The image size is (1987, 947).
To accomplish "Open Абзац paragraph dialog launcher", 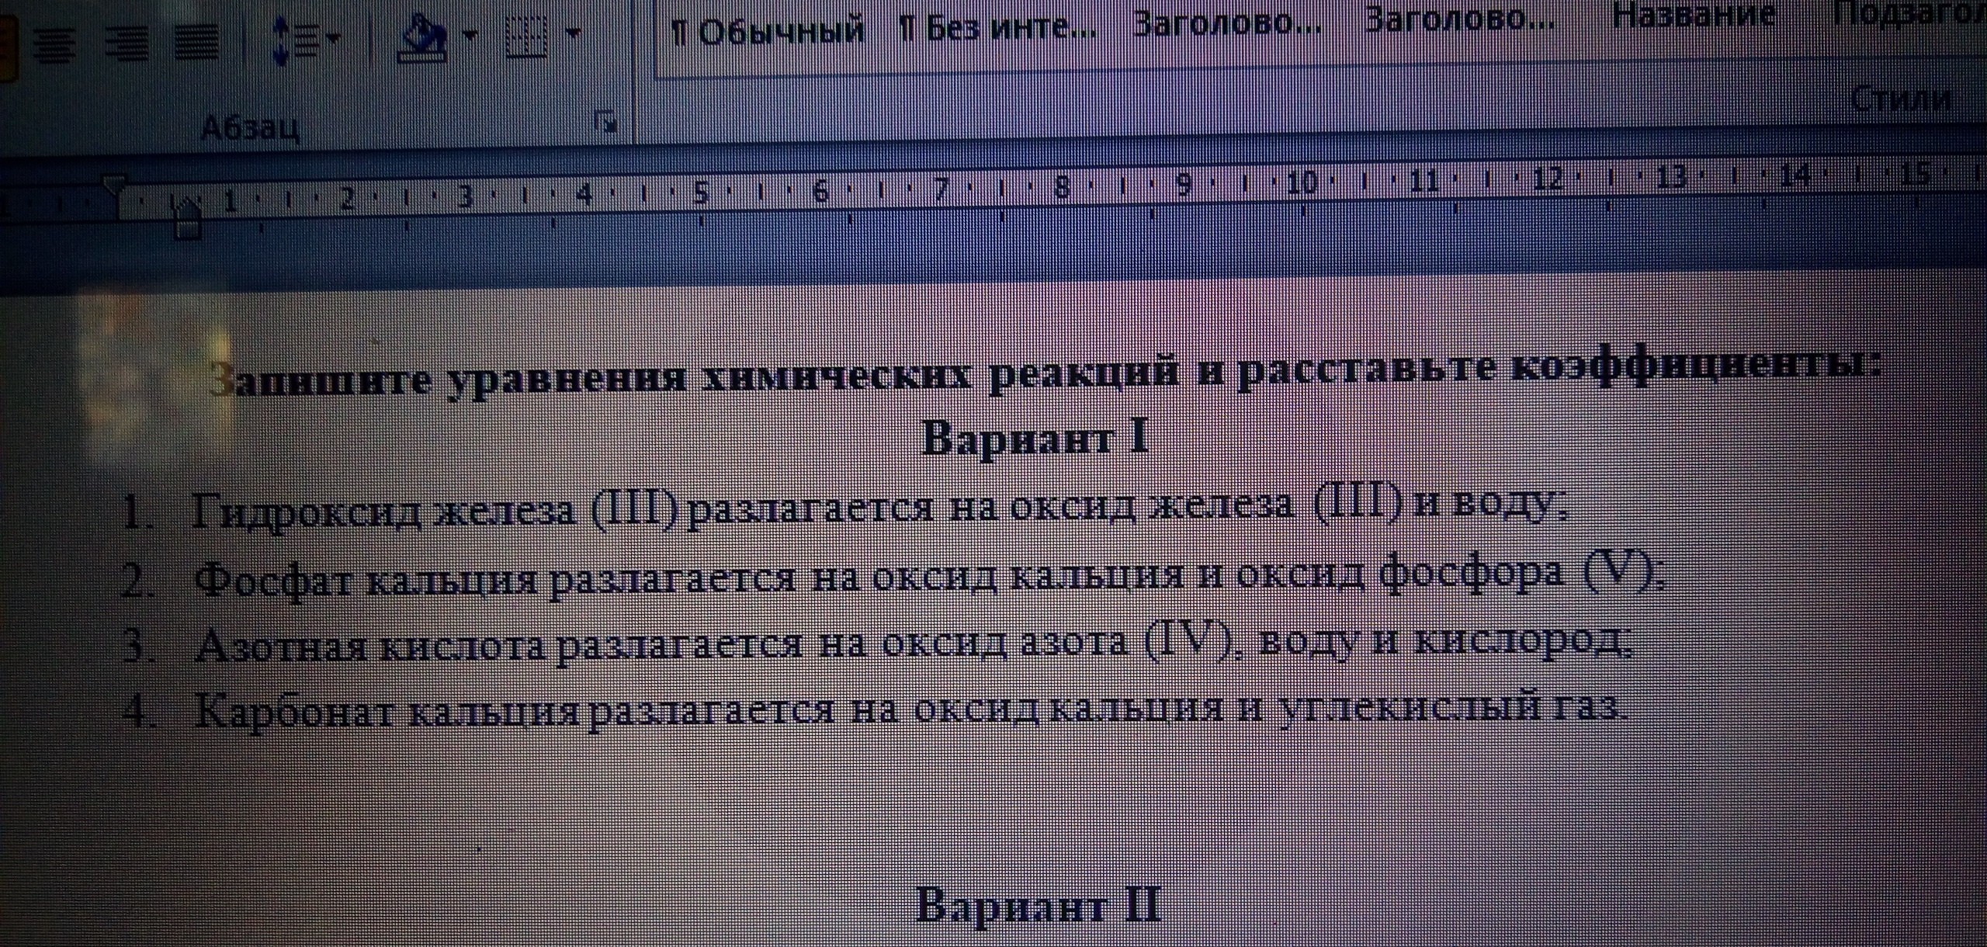I will [605, 122].
